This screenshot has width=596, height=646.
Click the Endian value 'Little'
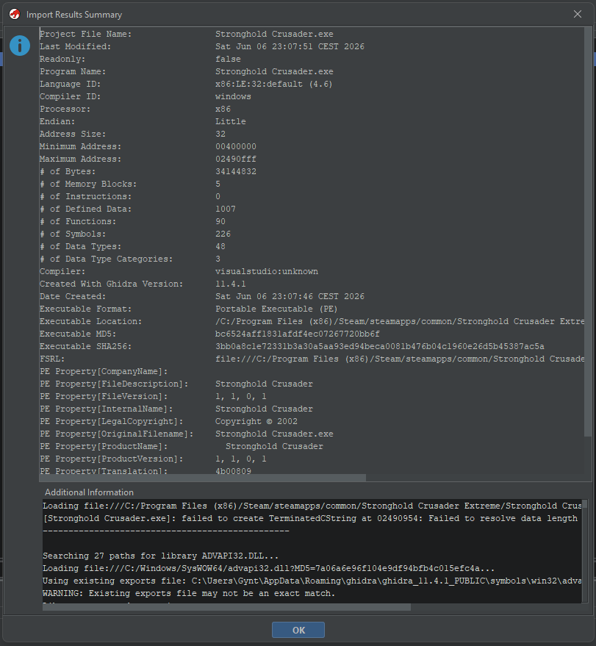pos(230,121)
